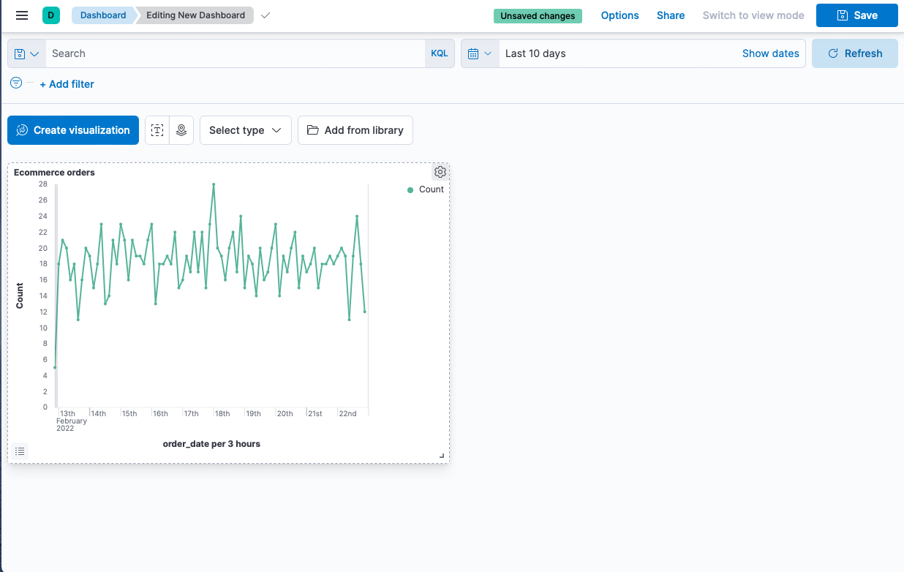The width and height of the screenshot is (904, 572).
Task: Open the Maps creation icon
Action: coord(180,129)
